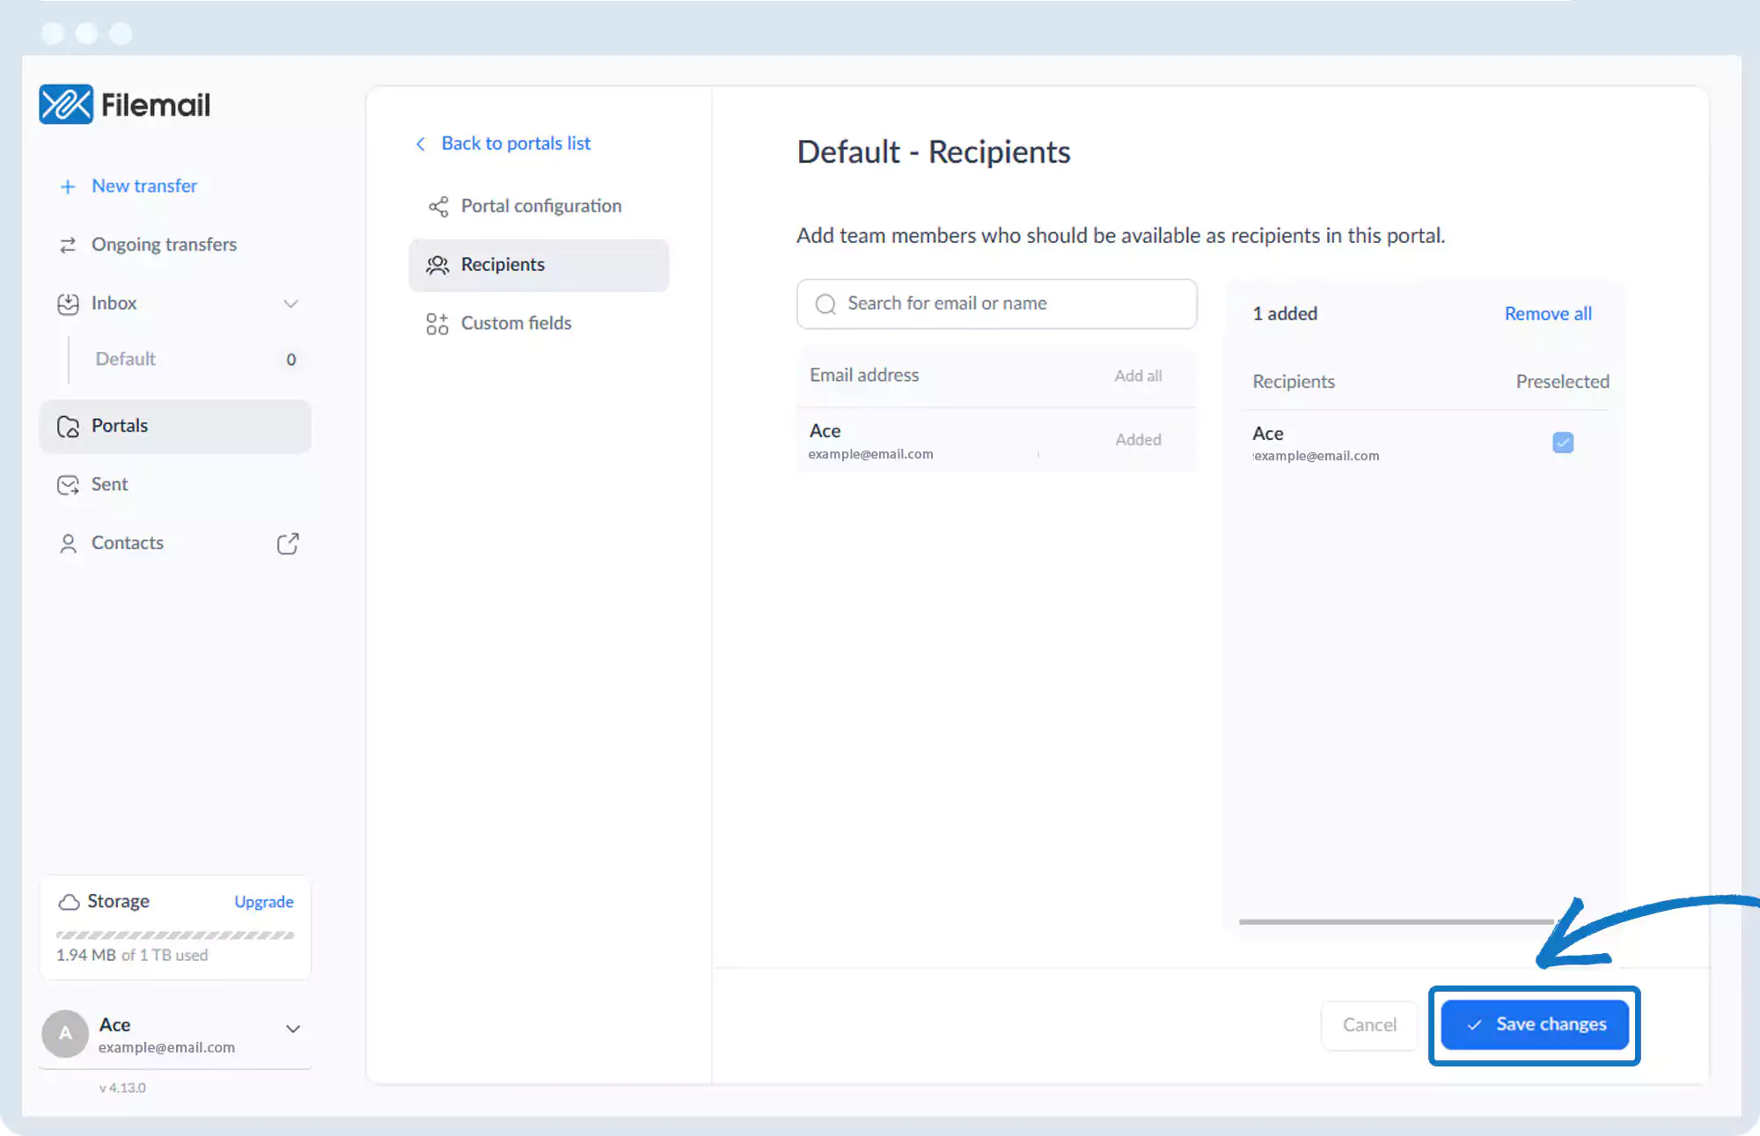1760x1136 pixels.
Task: Expand the Ace account menu chevron
Action: point(293,1029)
